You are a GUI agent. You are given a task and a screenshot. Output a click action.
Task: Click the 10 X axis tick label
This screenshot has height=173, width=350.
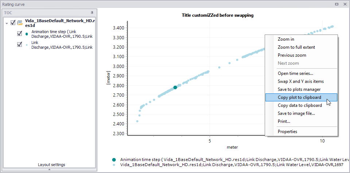[x=322, y=141]
